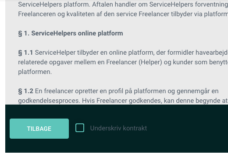Click the TILBAGE button
Screen dimensions: 228x161
[x=39, y=129]
